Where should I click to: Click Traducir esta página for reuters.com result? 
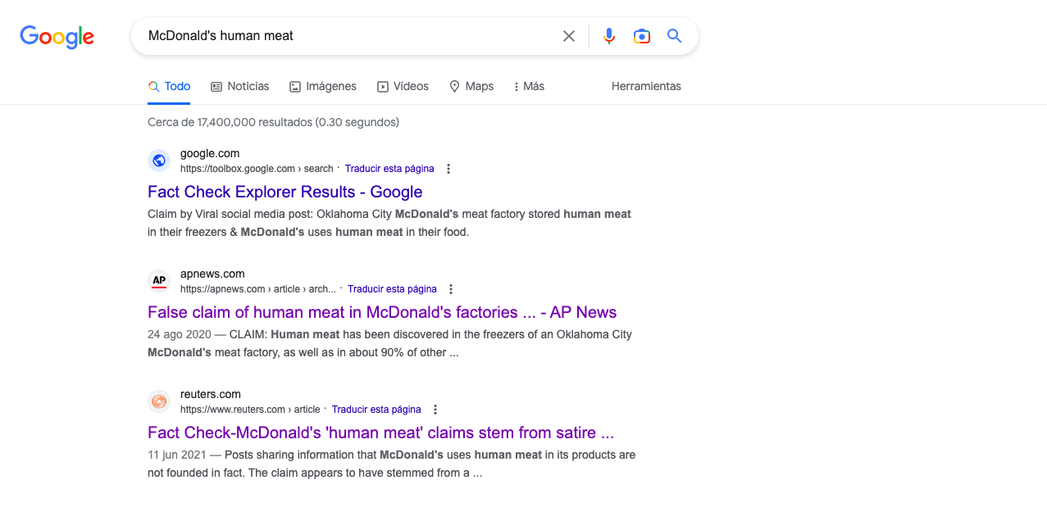point(376,410)
